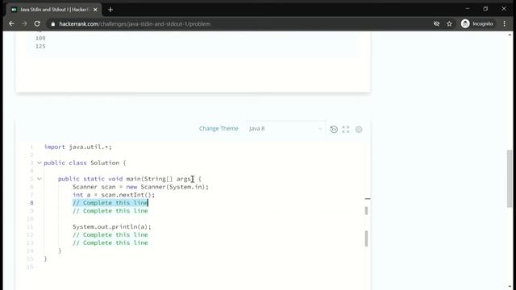516x290 pixels.
Task: Restore down the browser window
Action: (485, 9)
